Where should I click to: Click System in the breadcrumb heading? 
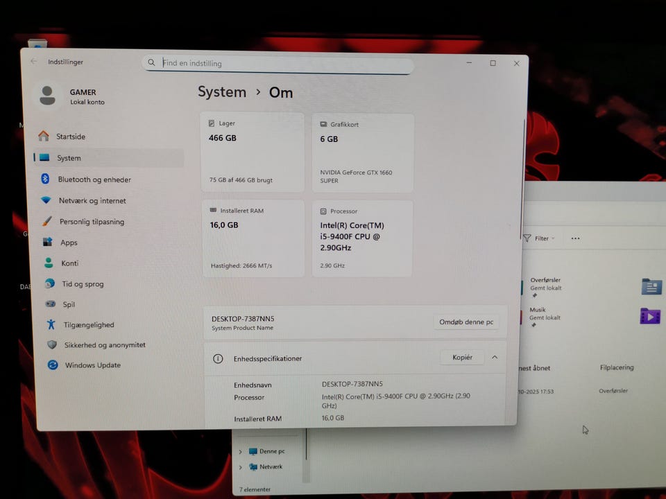[x=222, y=91]
